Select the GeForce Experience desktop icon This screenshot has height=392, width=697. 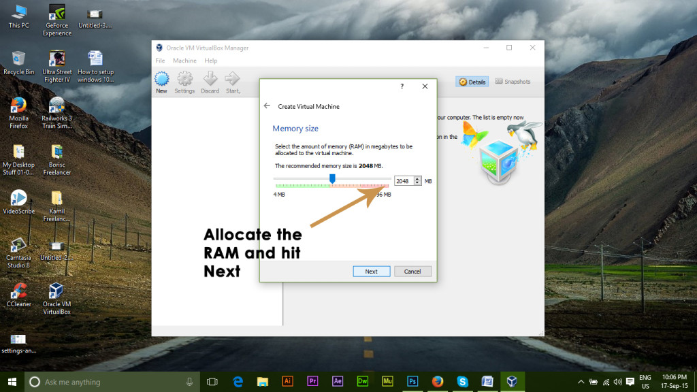coord(57,20)
